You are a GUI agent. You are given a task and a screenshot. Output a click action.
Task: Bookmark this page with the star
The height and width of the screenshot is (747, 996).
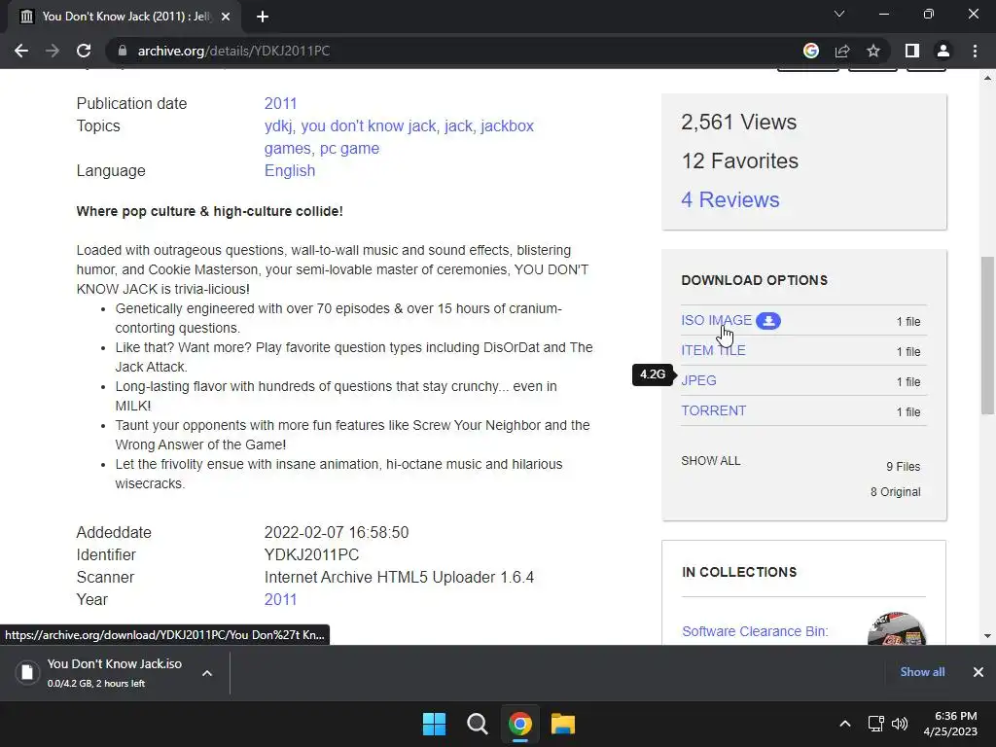[x=873, y=51]
